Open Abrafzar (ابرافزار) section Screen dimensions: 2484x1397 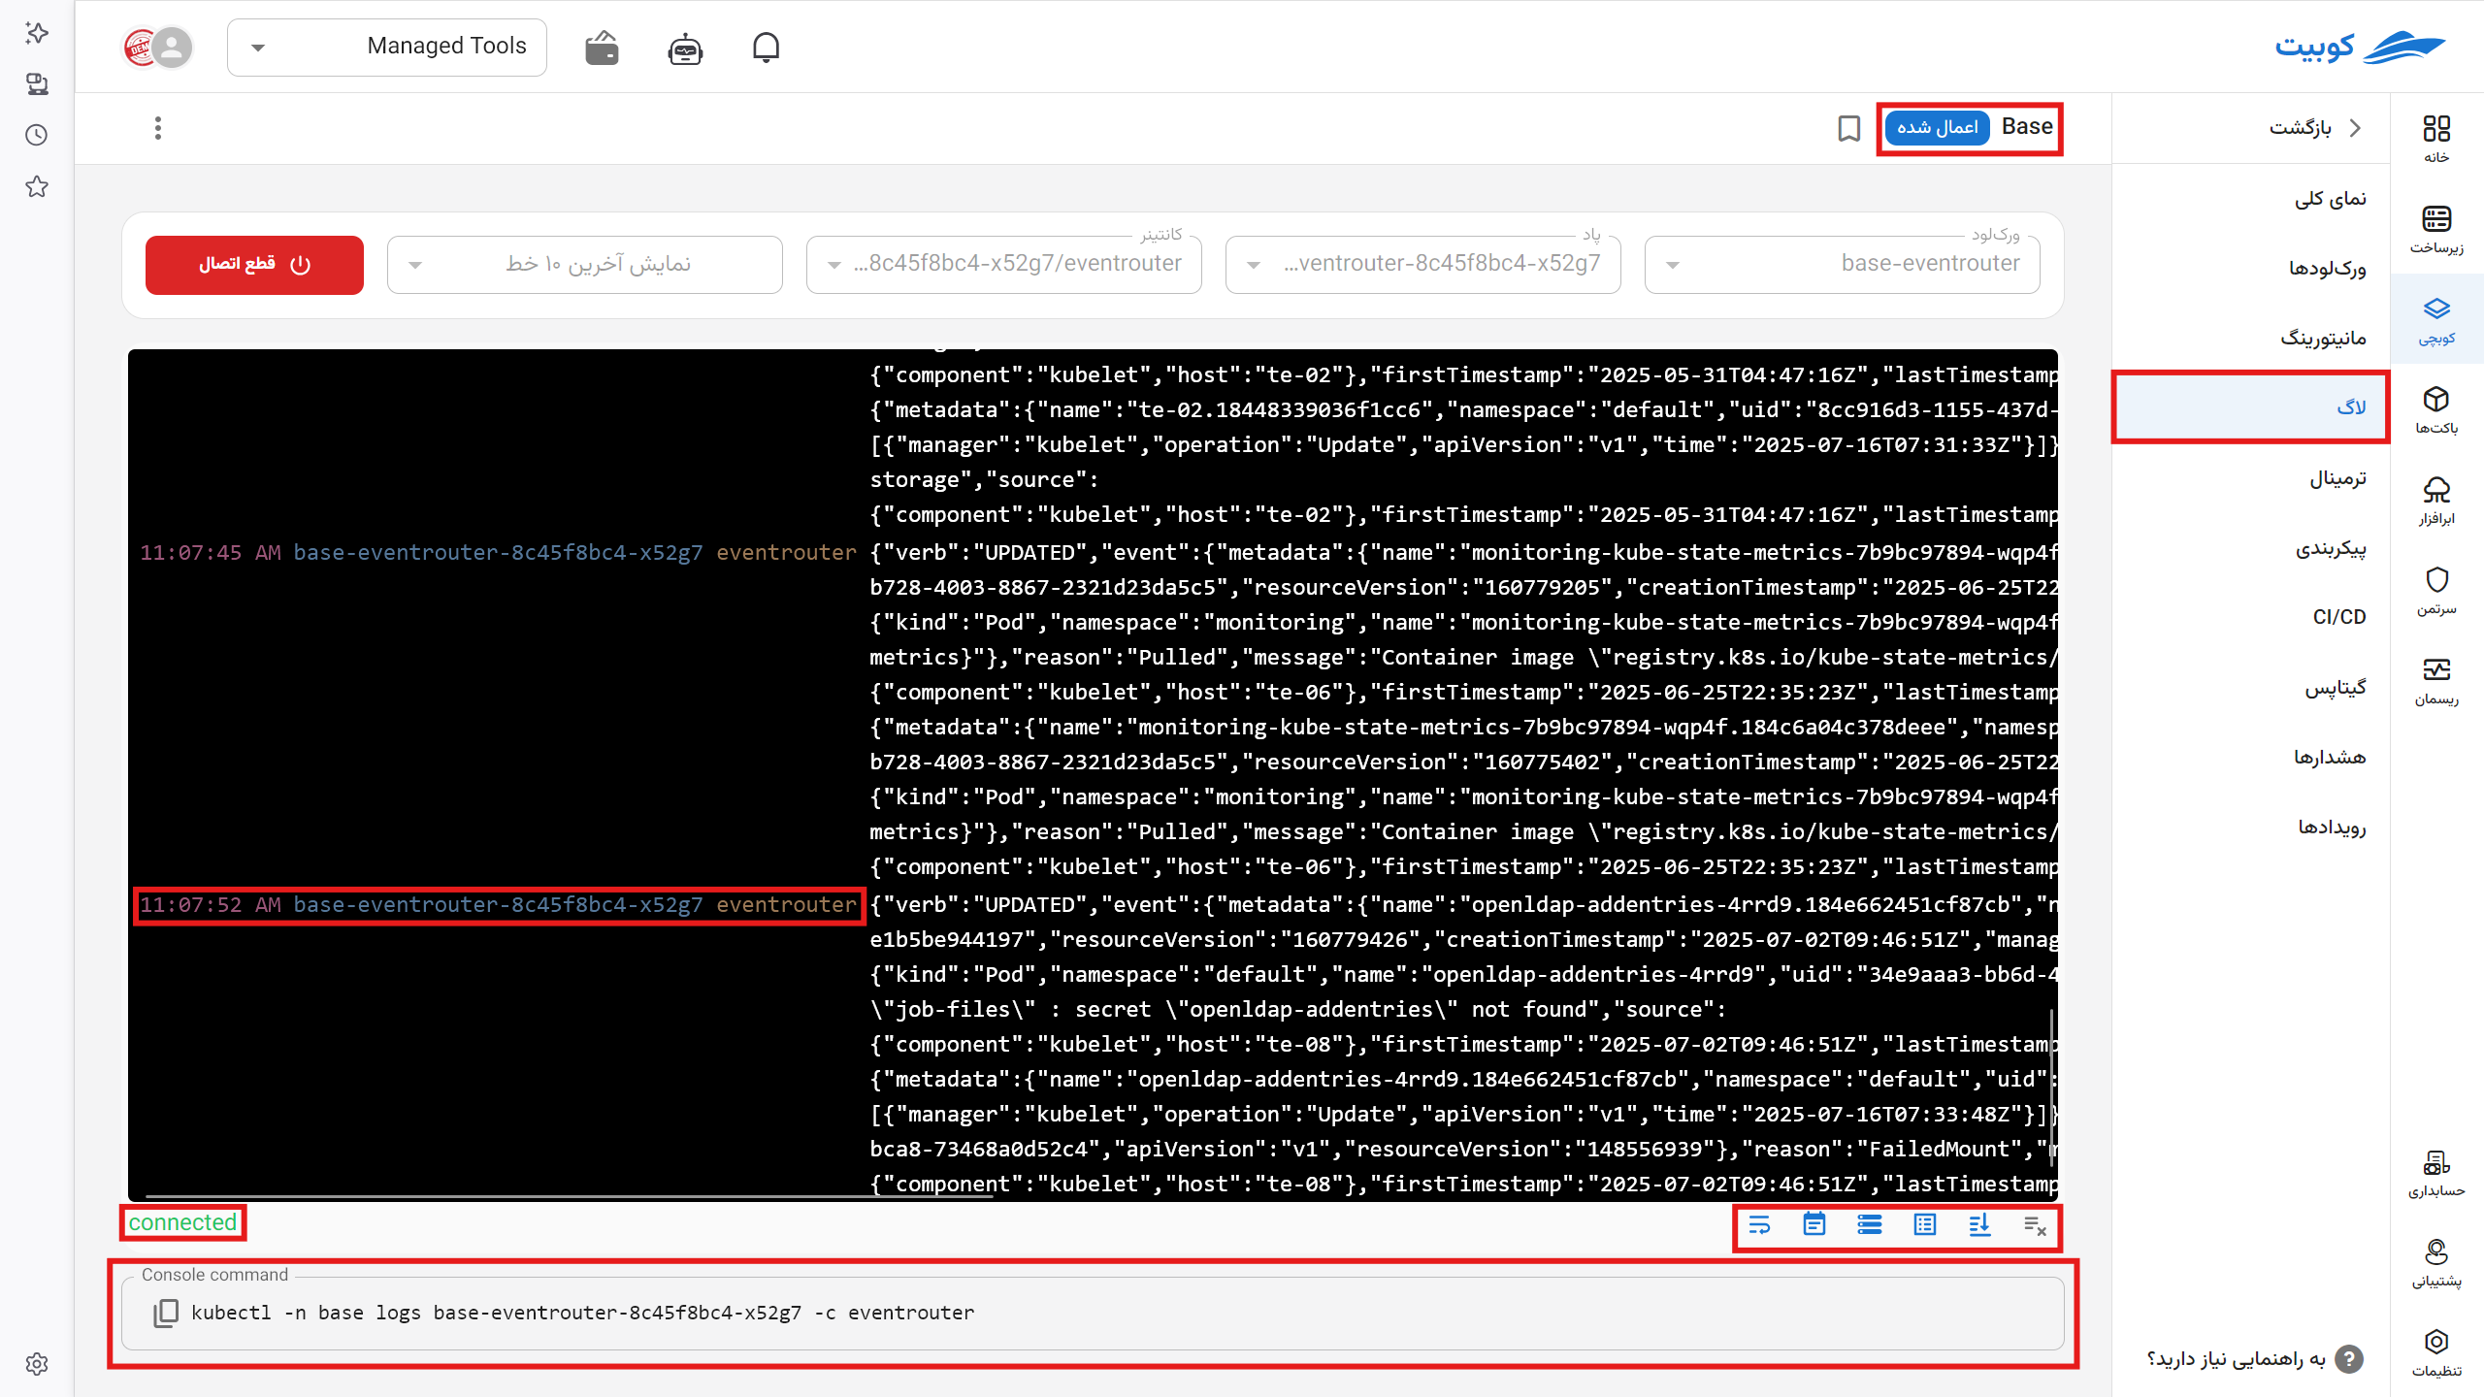tap(2436, 501)
